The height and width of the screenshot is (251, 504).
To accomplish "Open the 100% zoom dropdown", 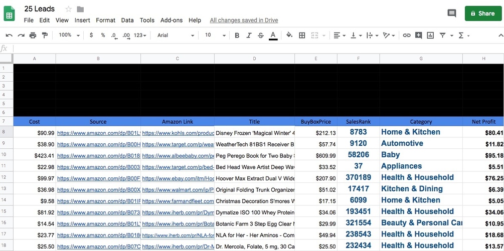I will 69,35.
